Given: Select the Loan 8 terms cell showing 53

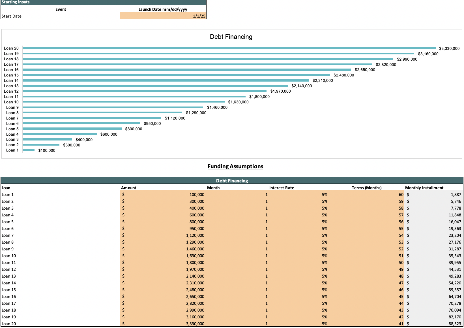Looking at the screenshot, I should click(x=367, y=242).
